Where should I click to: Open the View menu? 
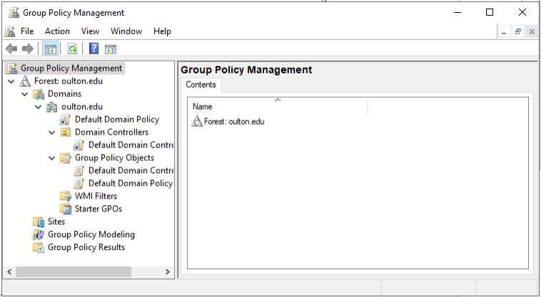tap(90, 31)
